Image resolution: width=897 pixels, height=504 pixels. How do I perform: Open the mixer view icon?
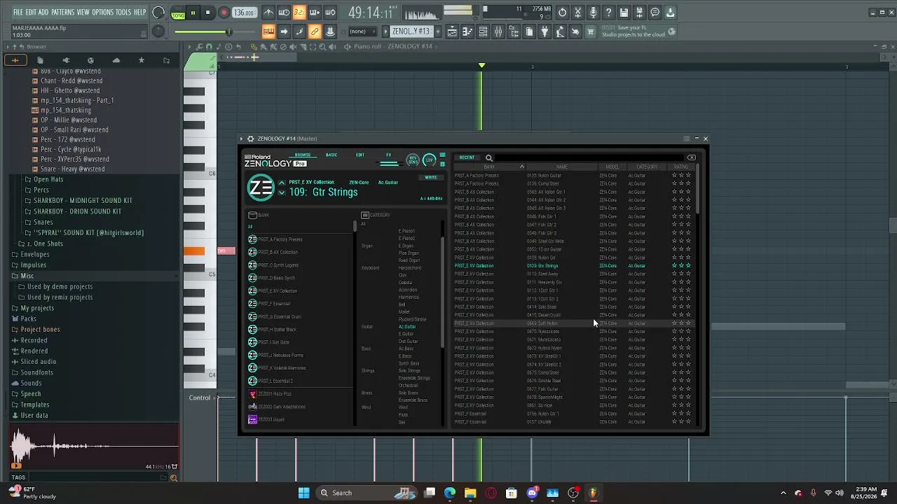click(498, 31)
